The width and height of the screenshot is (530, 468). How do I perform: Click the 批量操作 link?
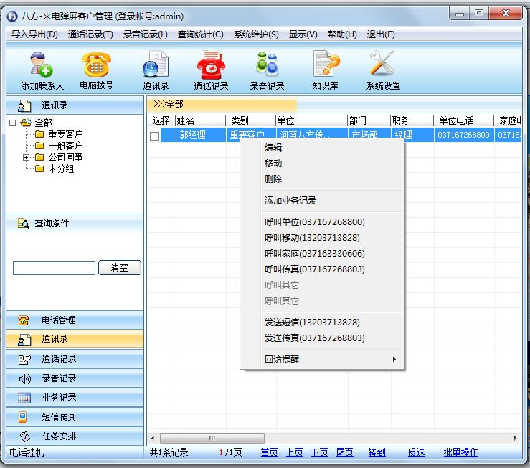tap(460, 452)
